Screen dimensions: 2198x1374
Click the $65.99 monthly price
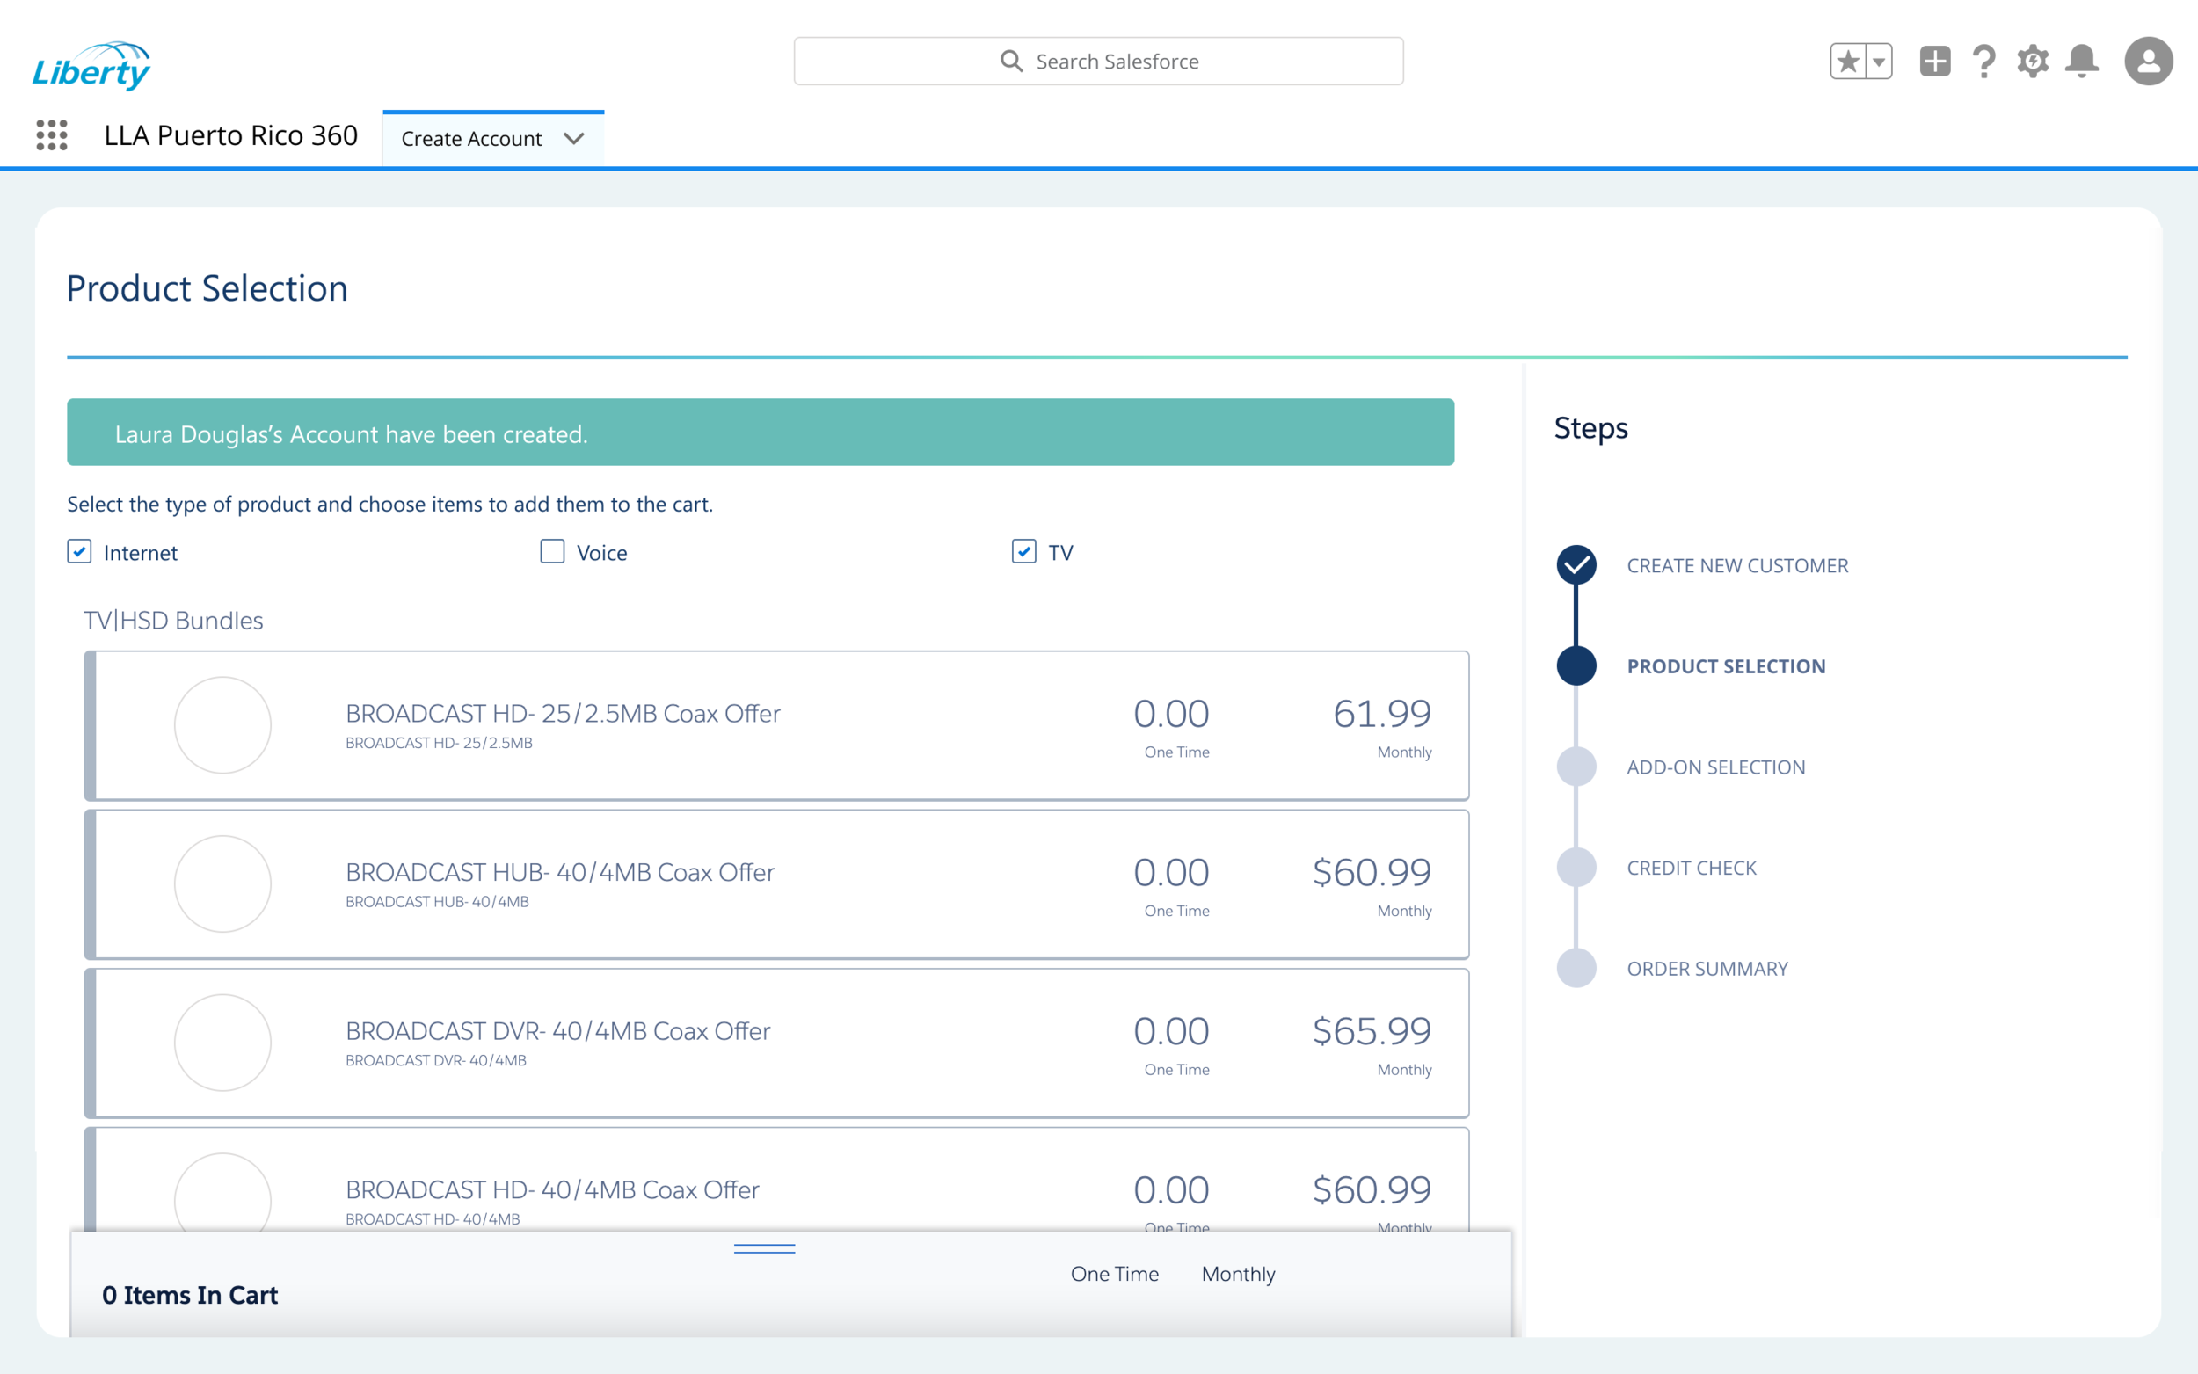click(x=1372, y=1031)
